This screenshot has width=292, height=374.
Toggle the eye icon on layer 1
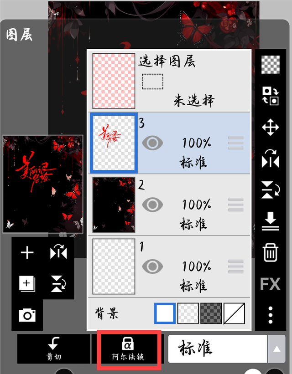(x=152, y=266)
